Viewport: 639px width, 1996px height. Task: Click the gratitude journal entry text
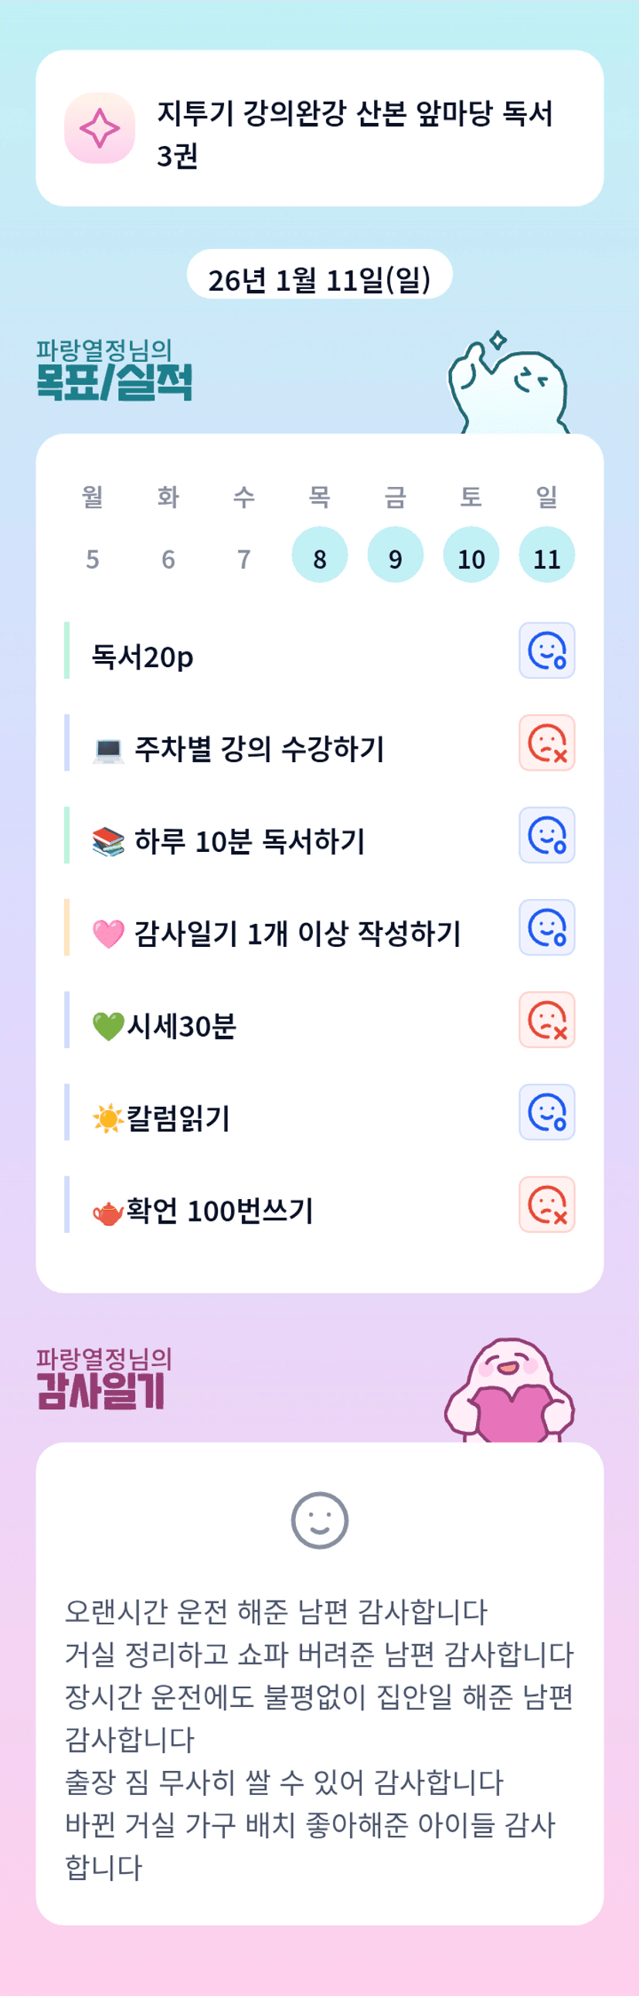pos(319,1738)
